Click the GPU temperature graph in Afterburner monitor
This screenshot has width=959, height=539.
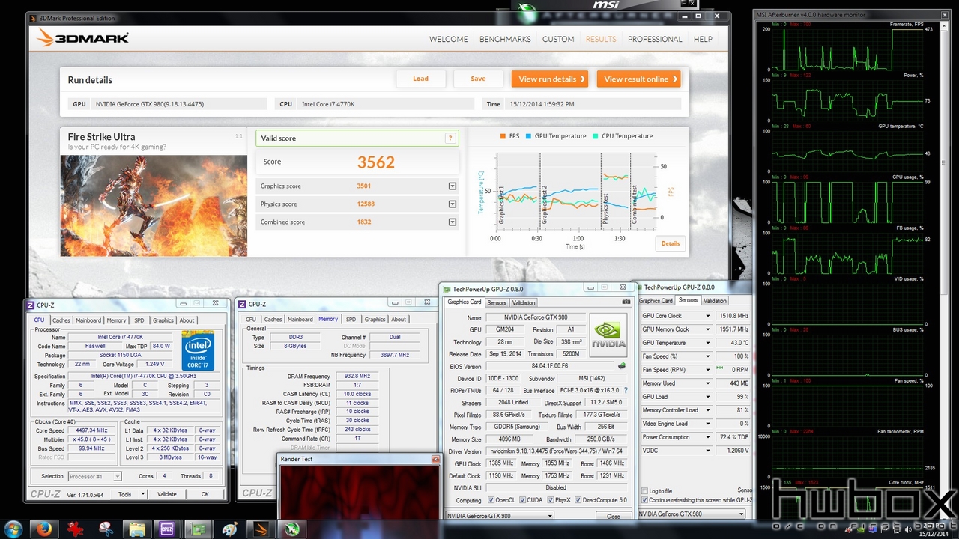[848, 153]
